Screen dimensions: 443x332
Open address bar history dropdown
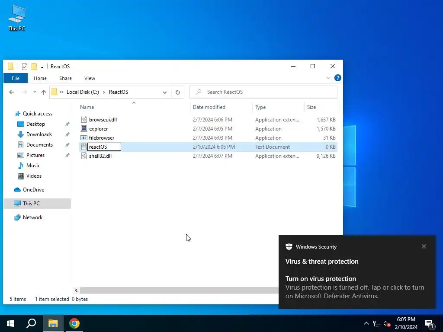click(x=165, y=93)
